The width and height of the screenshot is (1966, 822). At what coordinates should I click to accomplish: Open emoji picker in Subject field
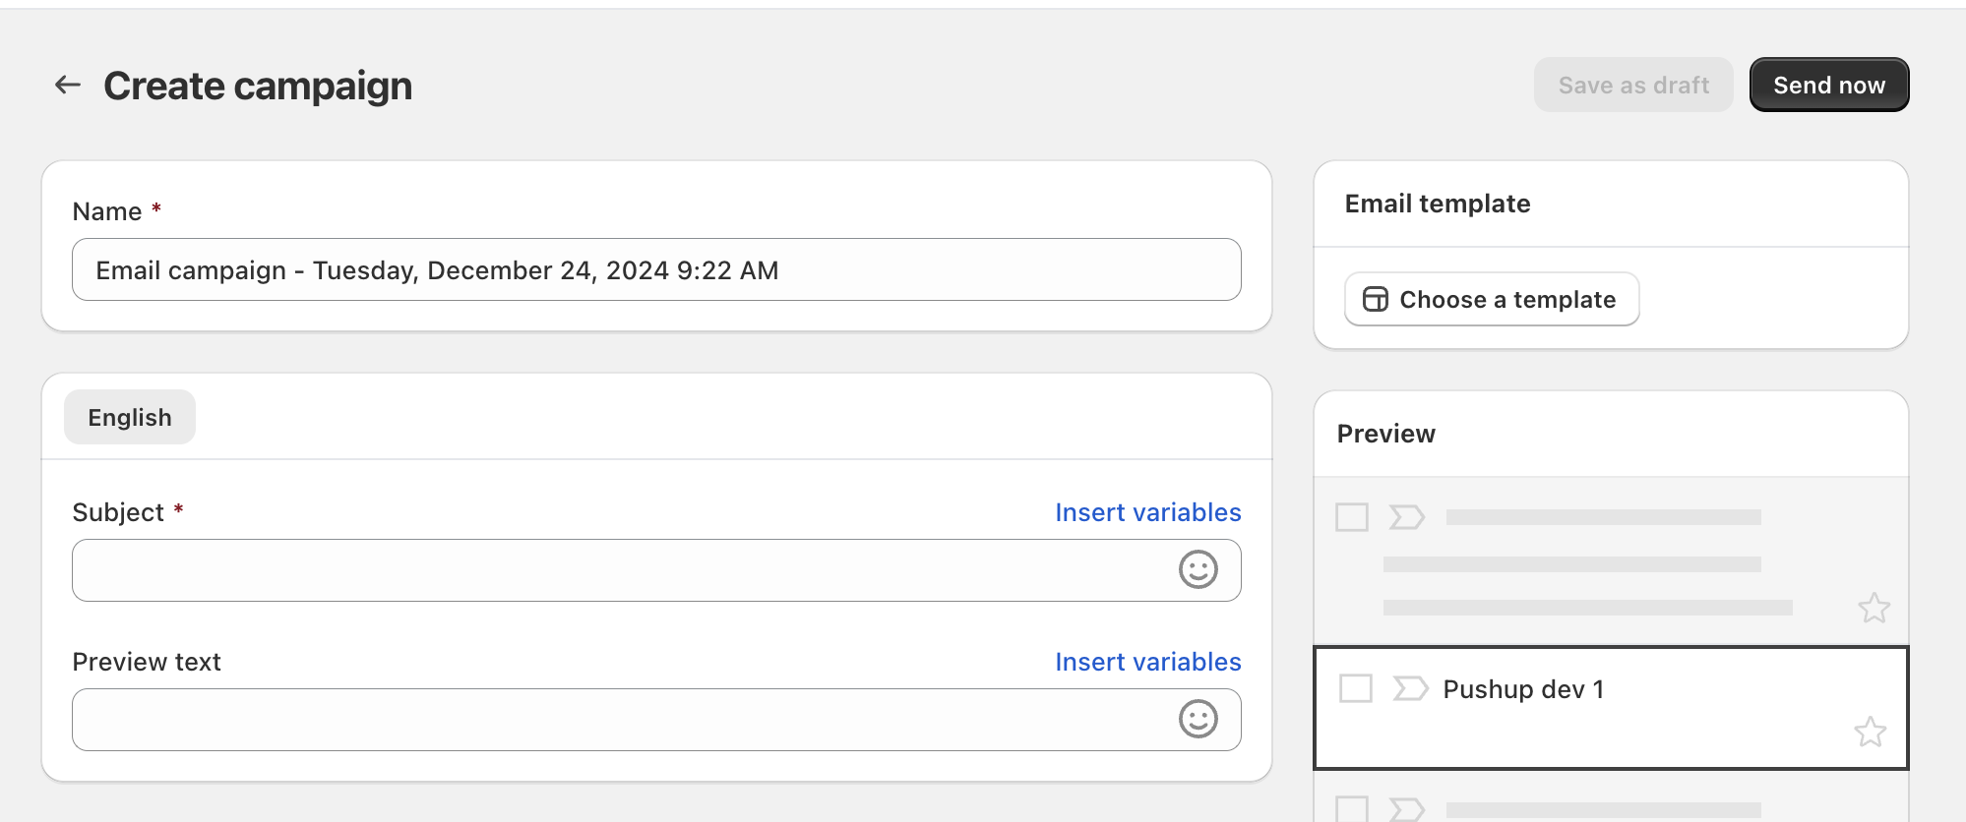1198,569
